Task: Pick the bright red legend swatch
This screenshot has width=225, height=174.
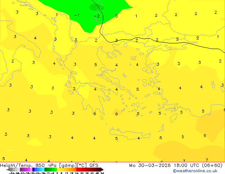Action: (x=77, y=169)
